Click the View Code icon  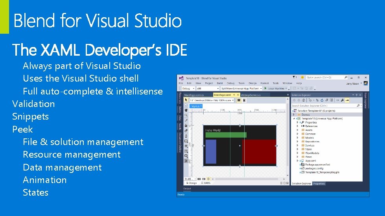[337, 100]
